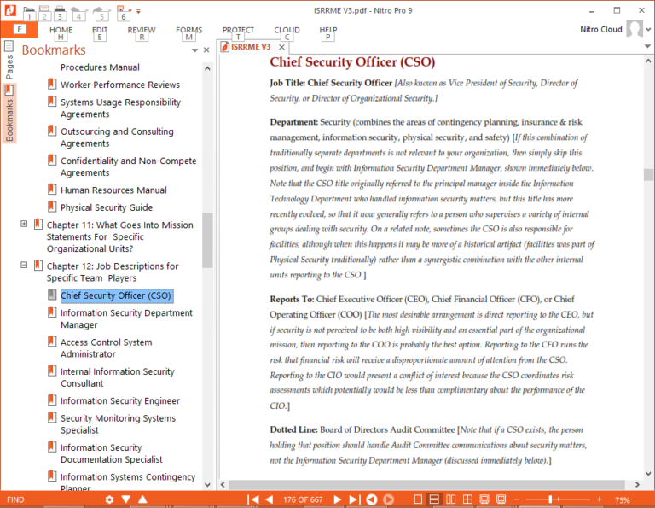
Task: Click the previous view circular arrow
Action: coord(372,499)
